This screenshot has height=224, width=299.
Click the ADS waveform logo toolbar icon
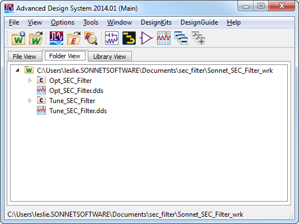56,38
